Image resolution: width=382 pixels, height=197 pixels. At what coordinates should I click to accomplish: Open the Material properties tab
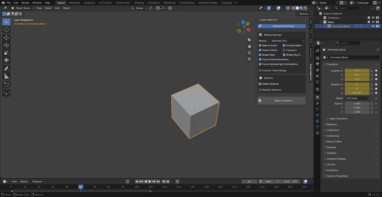click(x=317, y=133)
